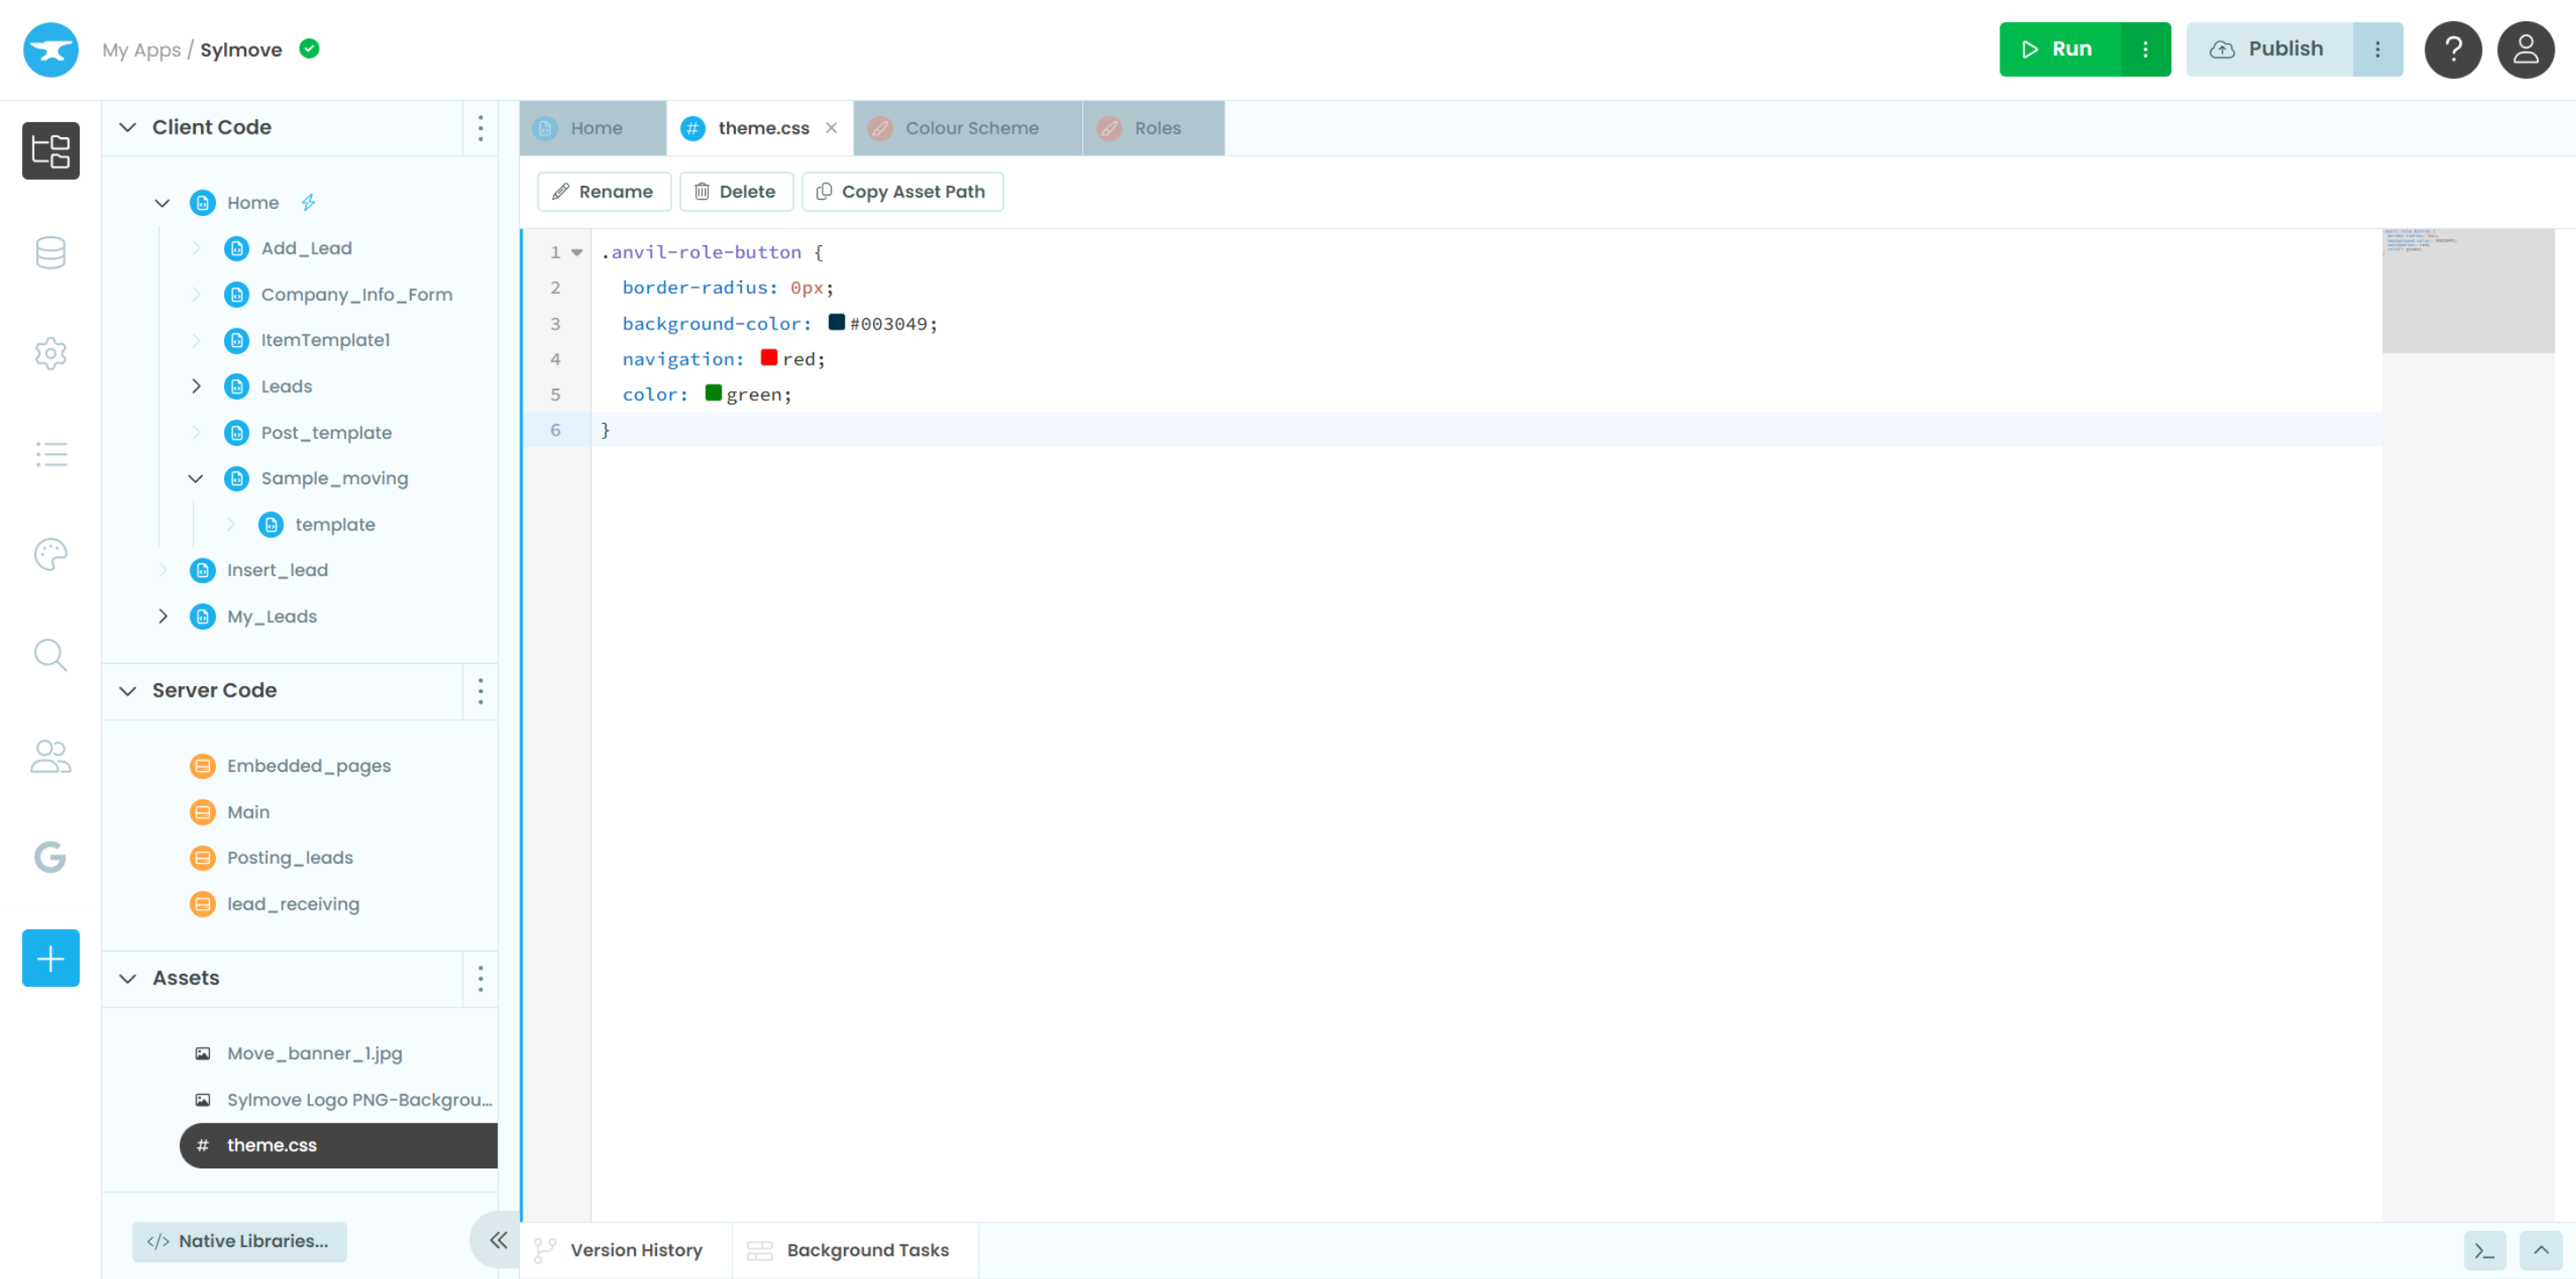This screenshot has width=2576, height=1279.
Task: Click the #003049 dark blue colour swatch
Action: tap(836, 322)
